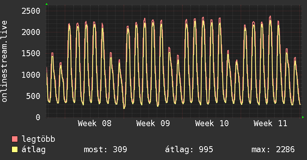Click the yellow átlag color swatch
307x160 pixels.
(x=15, y=150)
